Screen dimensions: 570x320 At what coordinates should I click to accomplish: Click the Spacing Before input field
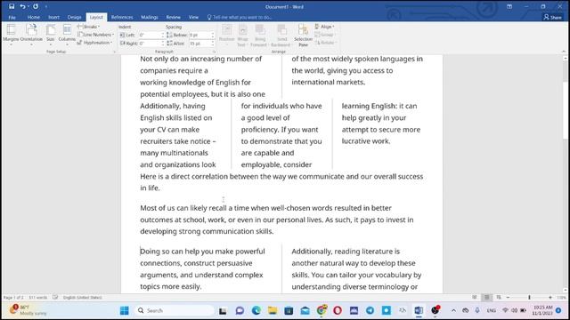click(x=199, y=35)
